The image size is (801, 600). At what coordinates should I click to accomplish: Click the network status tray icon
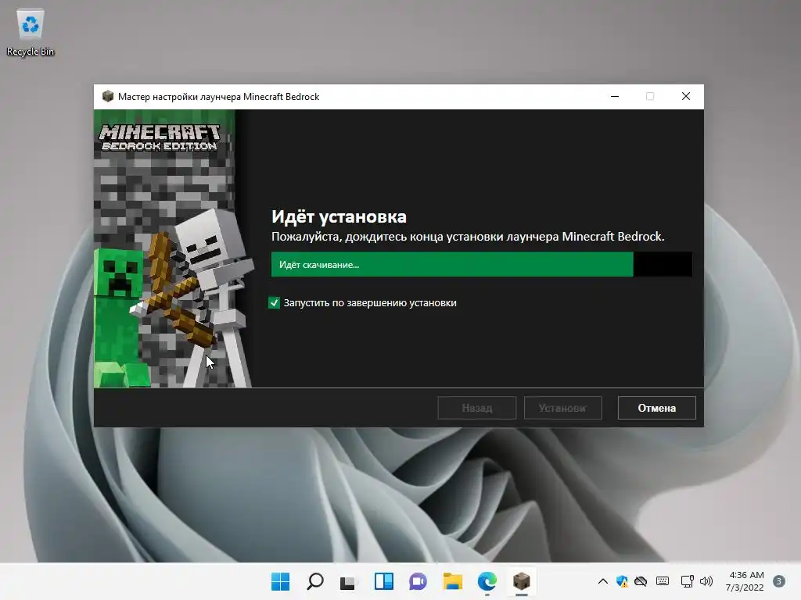pyautogui.click(x=687, y=581)
